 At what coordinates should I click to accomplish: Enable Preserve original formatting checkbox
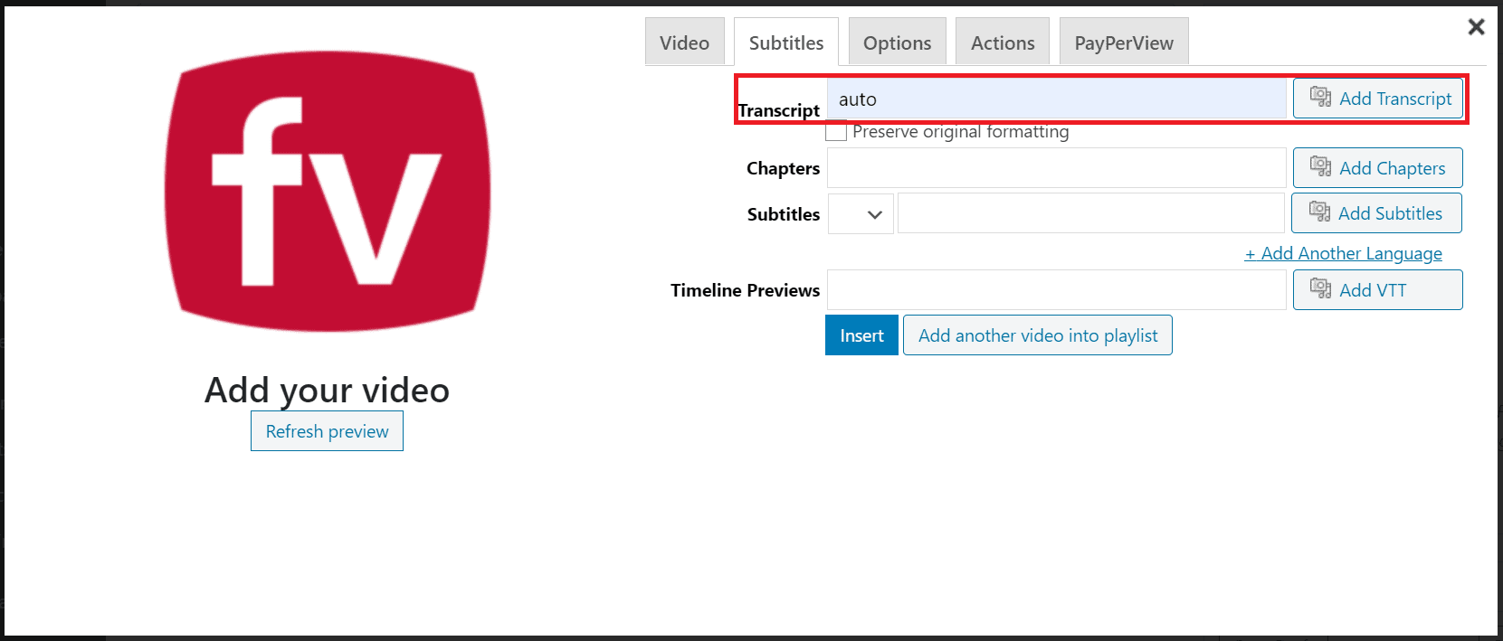[837, 131]
